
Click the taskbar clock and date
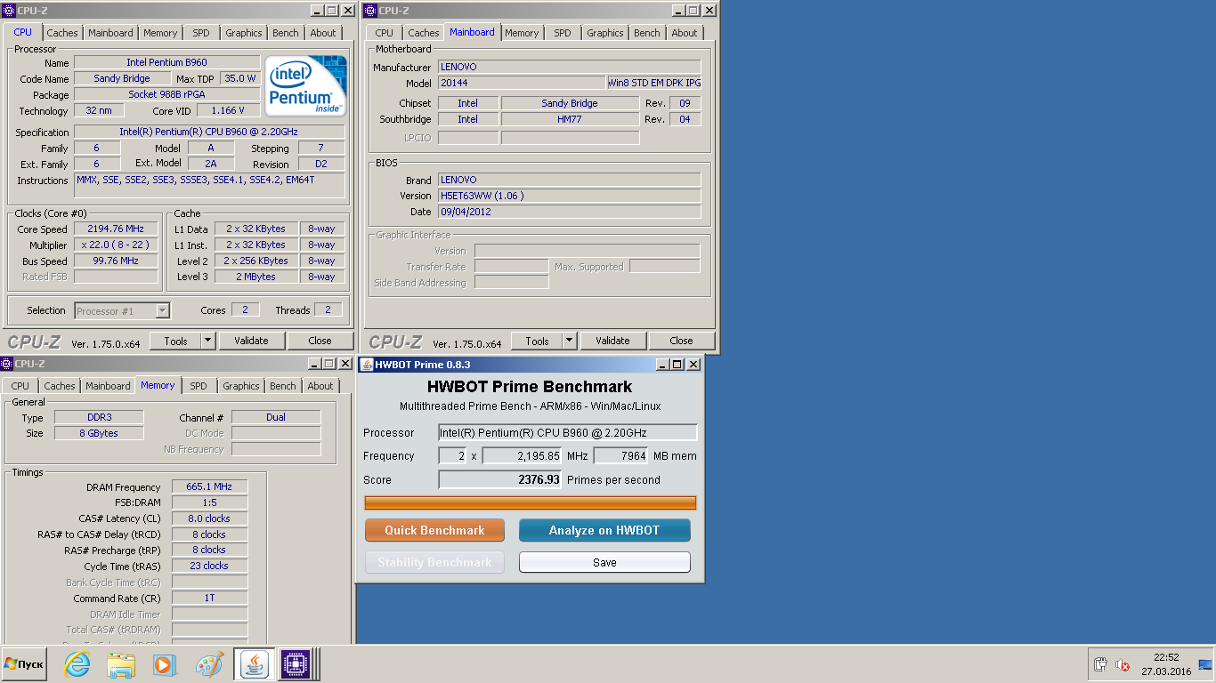[x=1166, y=664]
